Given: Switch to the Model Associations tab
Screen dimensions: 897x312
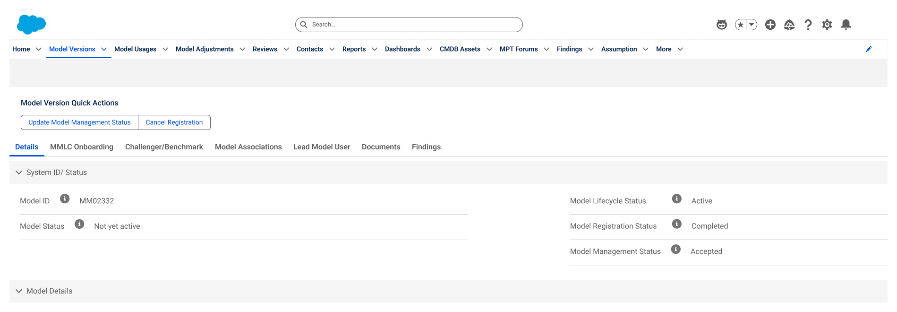Looking at the screenshot, I should pyautogui.click(x=248, y=147).
